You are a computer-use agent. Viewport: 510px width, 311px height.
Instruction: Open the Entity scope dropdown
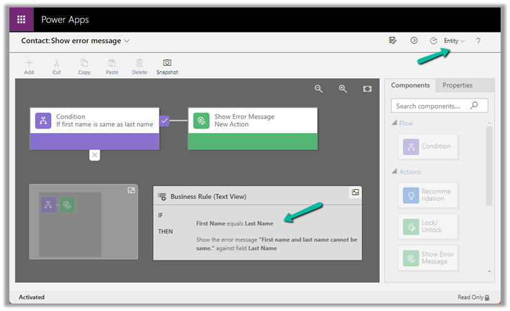[454, 41]
